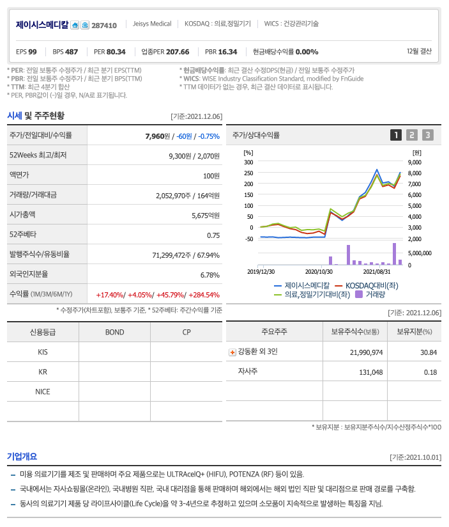Click KOSDAQ : 의료,정밀기기 classification
This screenshot has width=449, height=527.
coord(217,24)
